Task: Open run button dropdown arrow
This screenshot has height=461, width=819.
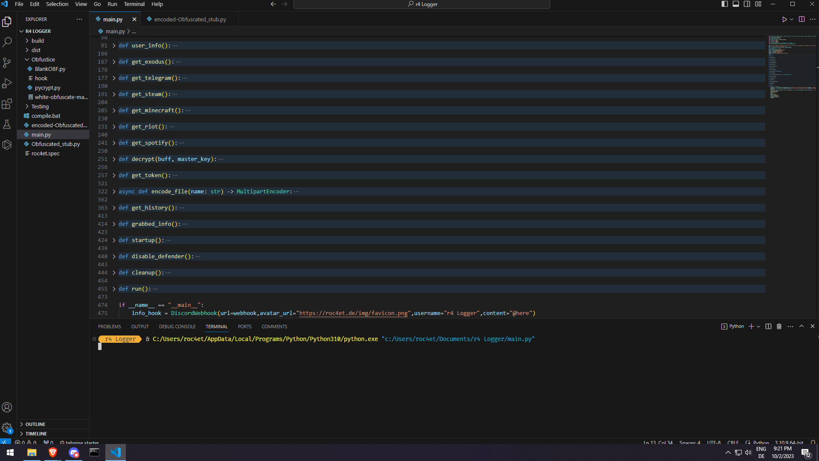Action: pyautogui.click(x=792, y=19)
